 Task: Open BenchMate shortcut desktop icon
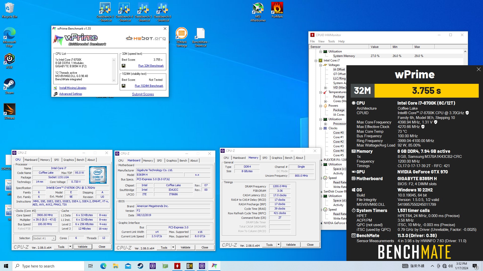[200, 37]
